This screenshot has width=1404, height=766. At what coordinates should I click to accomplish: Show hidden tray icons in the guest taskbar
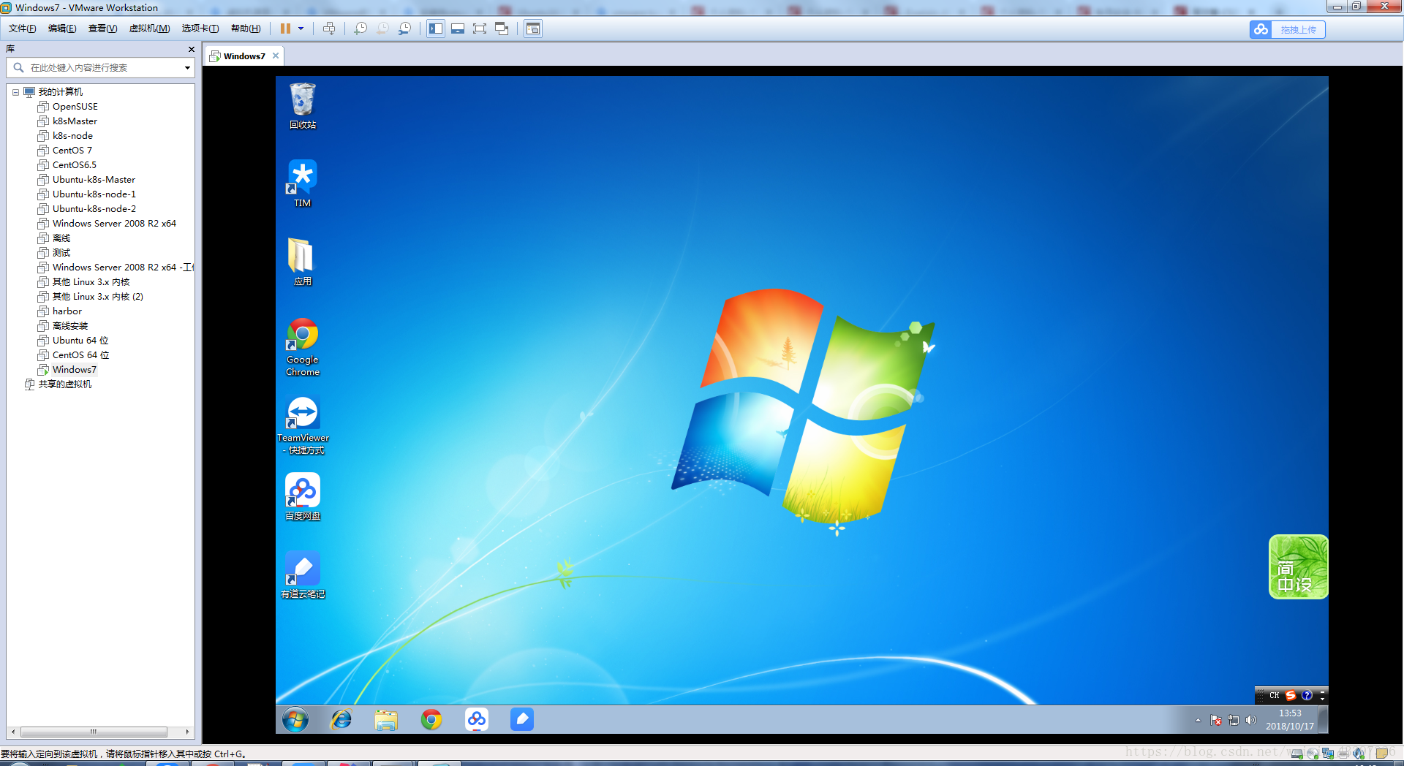pos(1198,721)
